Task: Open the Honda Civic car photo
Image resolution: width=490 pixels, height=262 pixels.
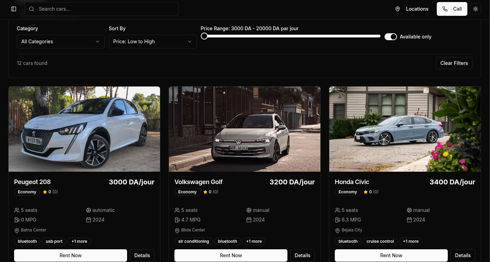Action: 405,129
